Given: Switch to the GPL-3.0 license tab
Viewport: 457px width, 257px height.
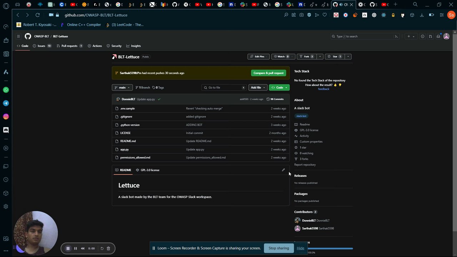Looking at the screenshot, I should pyautogui.click(x=148, y=170).
